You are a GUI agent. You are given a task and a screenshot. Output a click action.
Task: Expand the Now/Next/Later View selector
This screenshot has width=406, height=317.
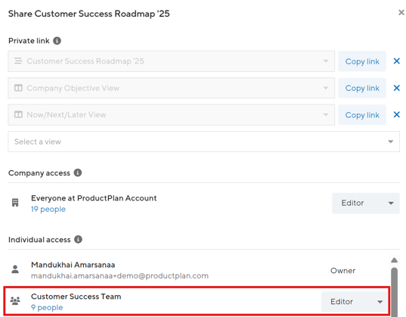pyautogui.click(x=171, y=114)
